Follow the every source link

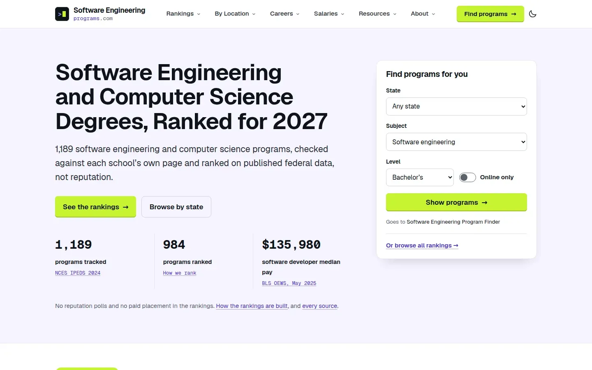tap(320, 306)
